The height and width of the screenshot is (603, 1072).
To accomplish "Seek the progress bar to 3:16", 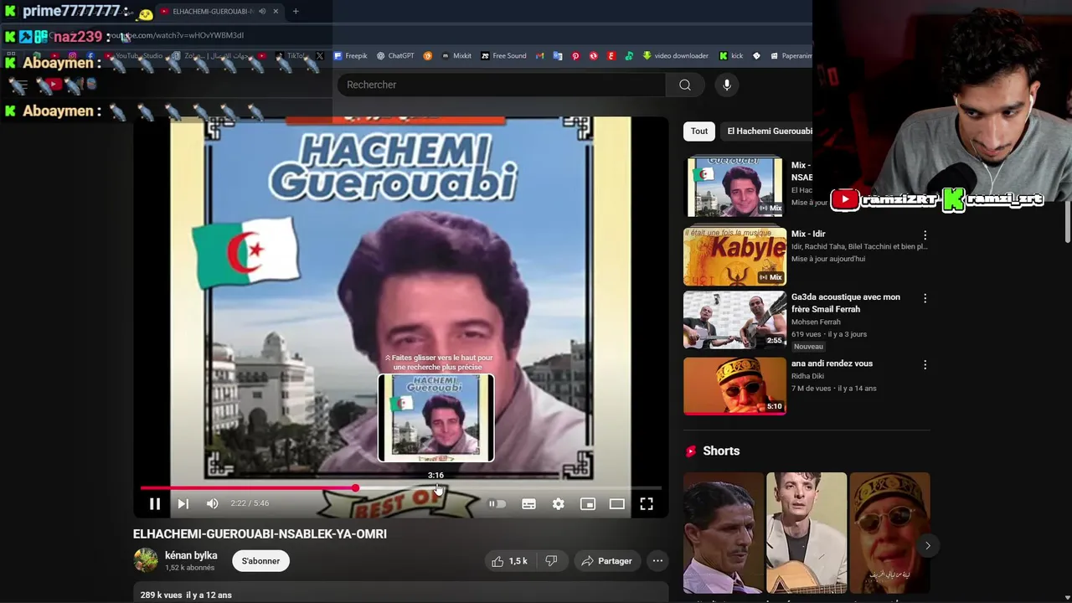I will (436, 487).
